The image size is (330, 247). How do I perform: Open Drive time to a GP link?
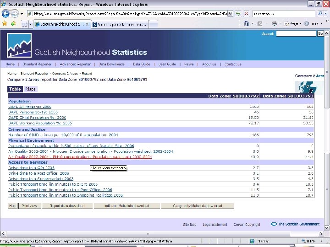coord(31,167)
